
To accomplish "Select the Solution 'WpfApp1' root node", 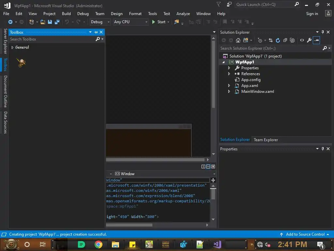I will click(255, 56).
